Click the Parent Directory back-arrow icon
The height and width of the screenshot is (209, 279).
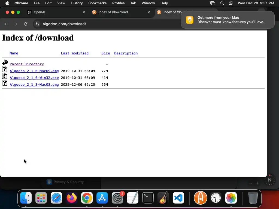(x=5, y=62)
